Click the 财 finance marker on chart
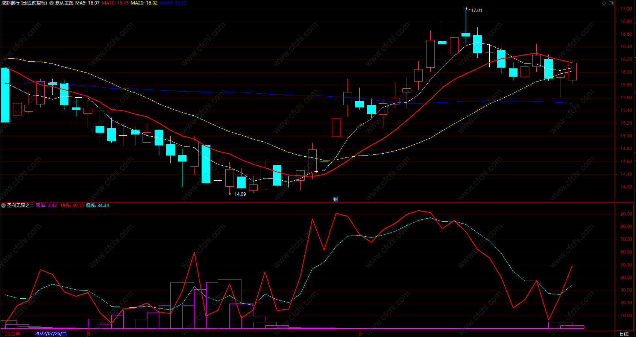The height and width of the screenshot is (337, 636). [x=335, y=199]
